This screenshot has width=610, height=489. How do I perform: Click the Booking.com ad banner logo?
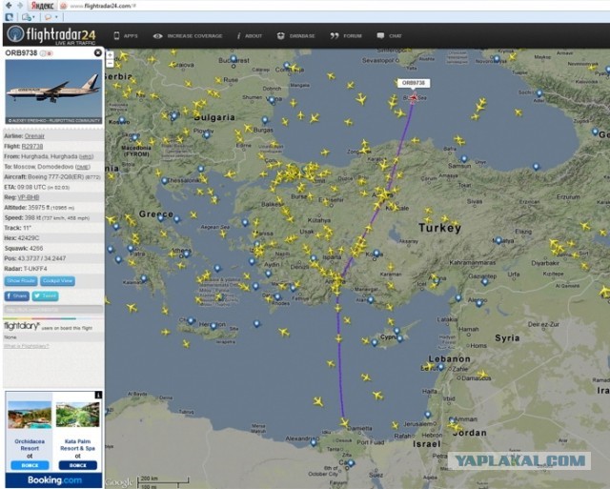54,480
